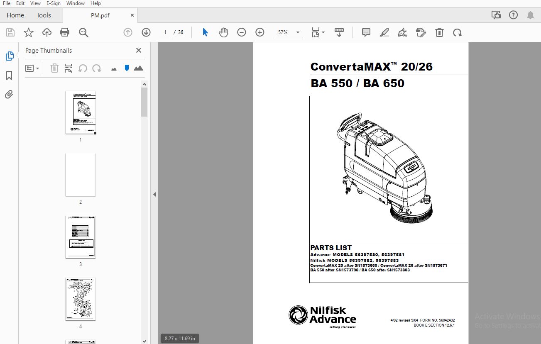Select the Highlight text tool
This screenshot has width=541, height=344.
384,32
